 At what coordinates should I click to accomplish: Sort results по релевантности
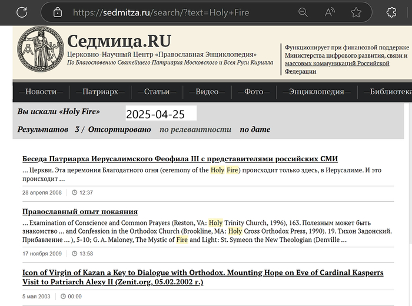coord(195,129)
